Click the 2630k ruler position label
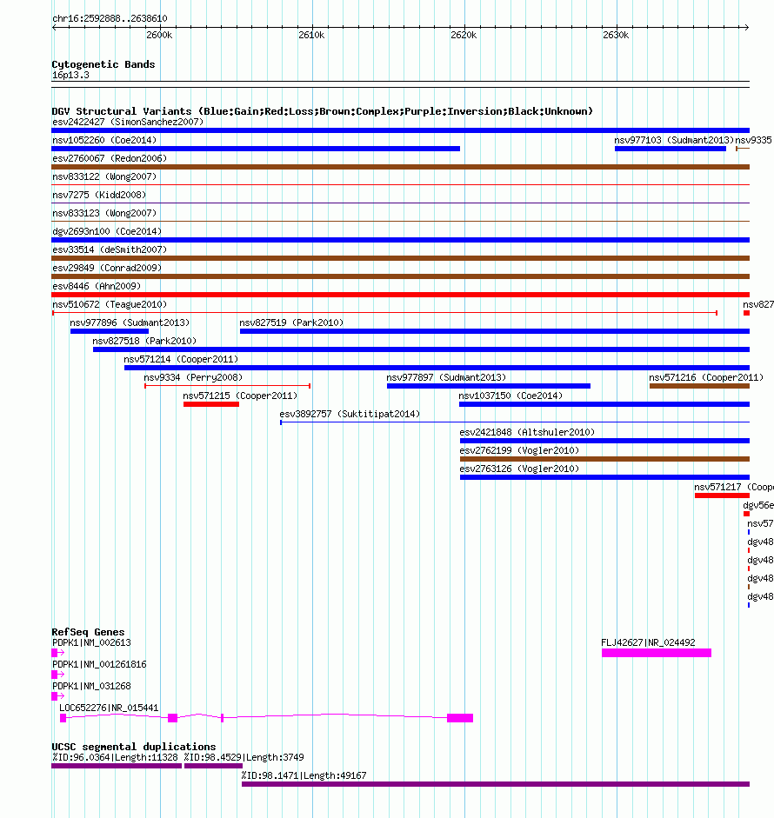The image size is (774, 818). coord(616,35)
